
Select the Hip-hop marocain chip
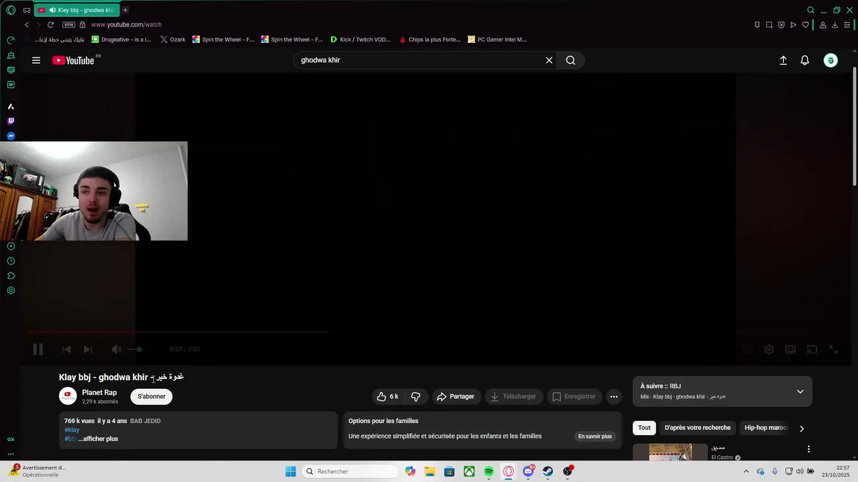pos(766,428)
